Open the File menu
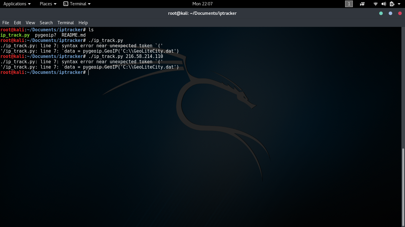405x227 pixels. (6, 23)
